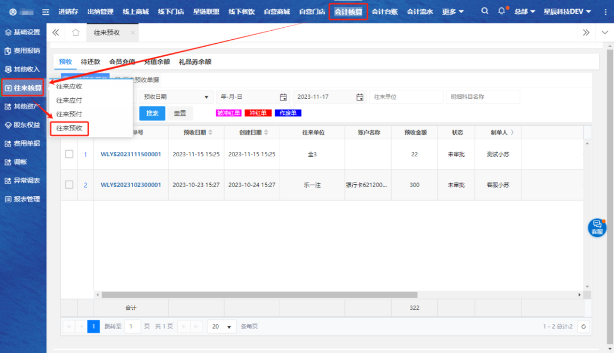Screen dimensions: 614x353
Task: Open the vertical three-dot more options menu
Action: [605, 12]
